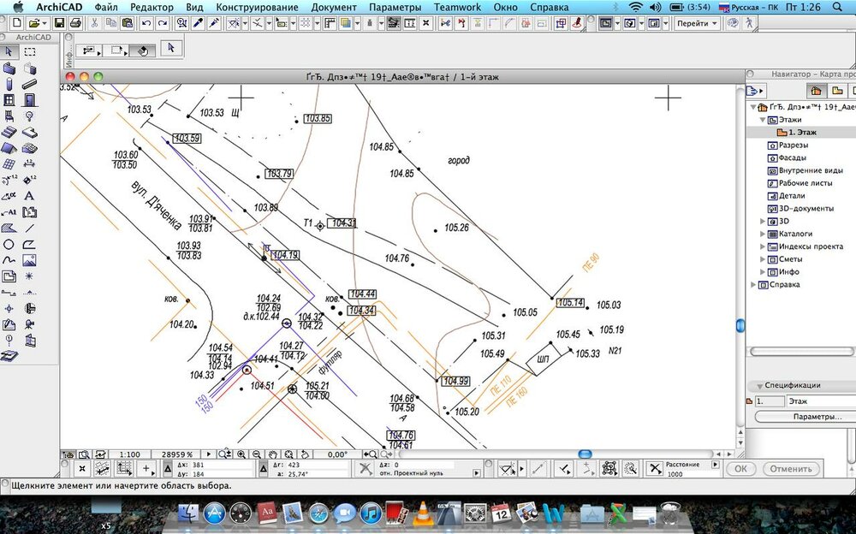Select the Circle/Arc drawing tool
The image size is (856, 534).
click(x=9, y=245)
